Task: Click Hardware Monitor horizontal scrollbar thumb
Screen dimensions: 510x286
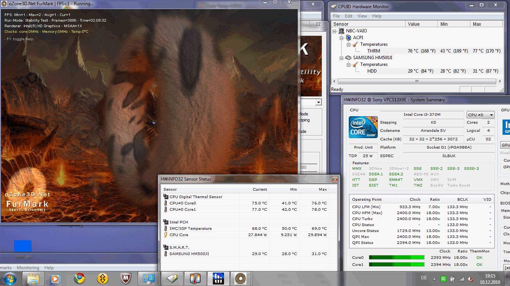Action: tap(417, 81)
